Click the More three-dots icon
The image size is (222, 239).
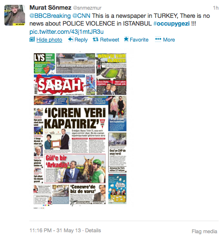click(158, 39)
